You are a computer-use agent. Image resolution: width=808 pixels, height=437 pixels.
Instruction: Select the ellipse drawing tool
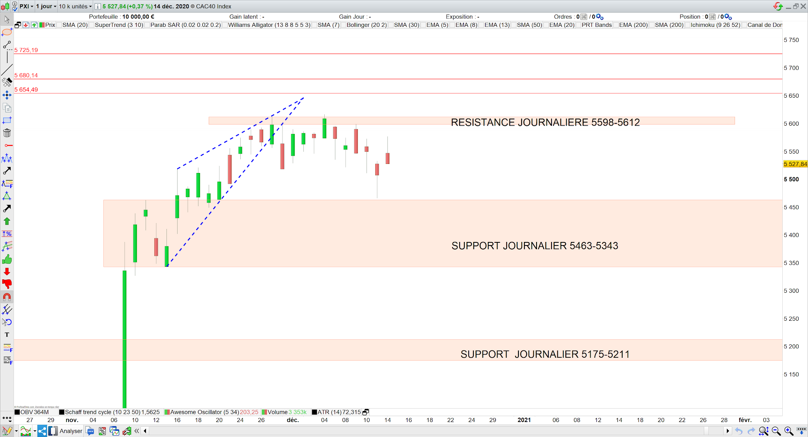point(7,32)
